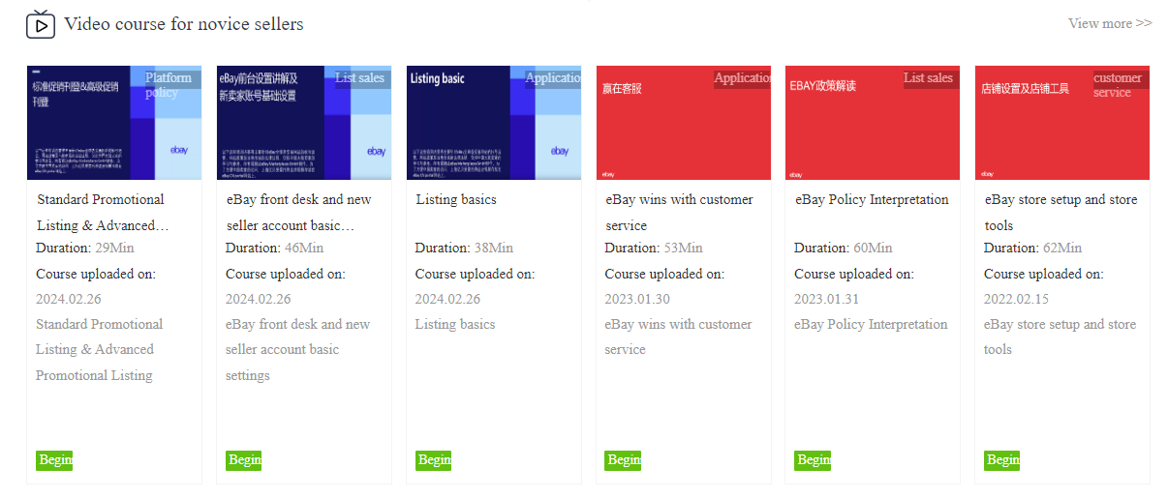The width and height of the screenshot is (1168, 498).
Task: Click the Duration: 53Min text
Action: 654,249
